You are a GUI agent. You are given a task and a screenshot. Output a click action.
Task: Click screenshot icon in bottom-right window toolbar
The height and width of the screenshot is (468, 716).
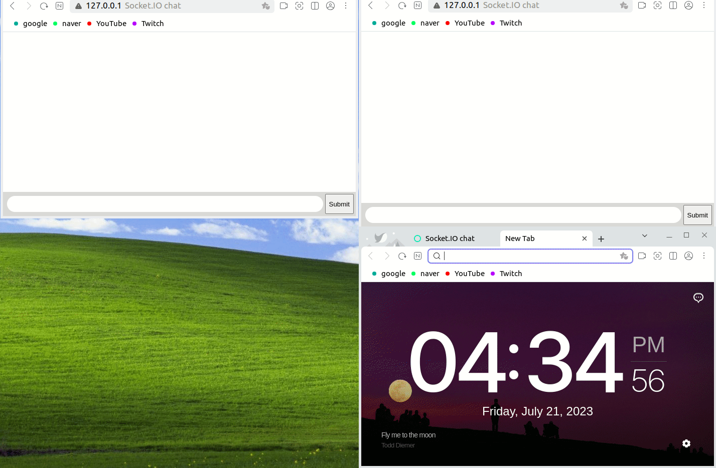click(x=658, y=256)
